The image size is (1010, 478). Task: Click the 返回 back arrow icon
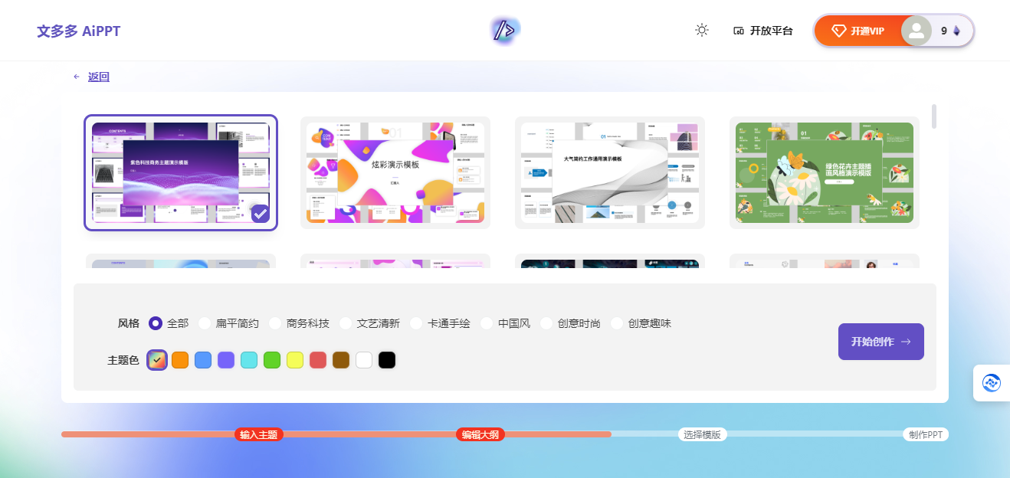(77, 77)
